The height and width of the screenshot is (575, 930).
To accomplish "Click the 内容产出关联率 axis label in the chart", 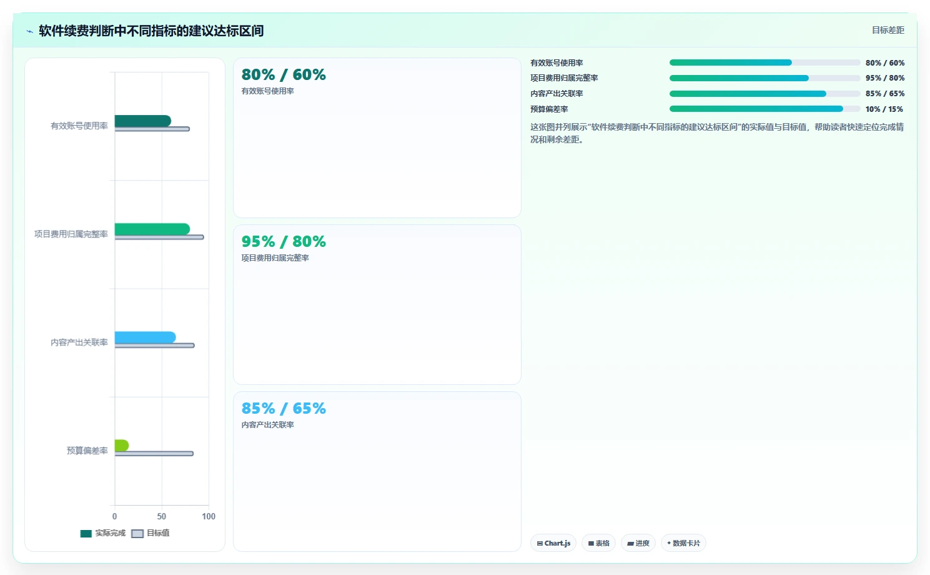I will coord(79,342).
